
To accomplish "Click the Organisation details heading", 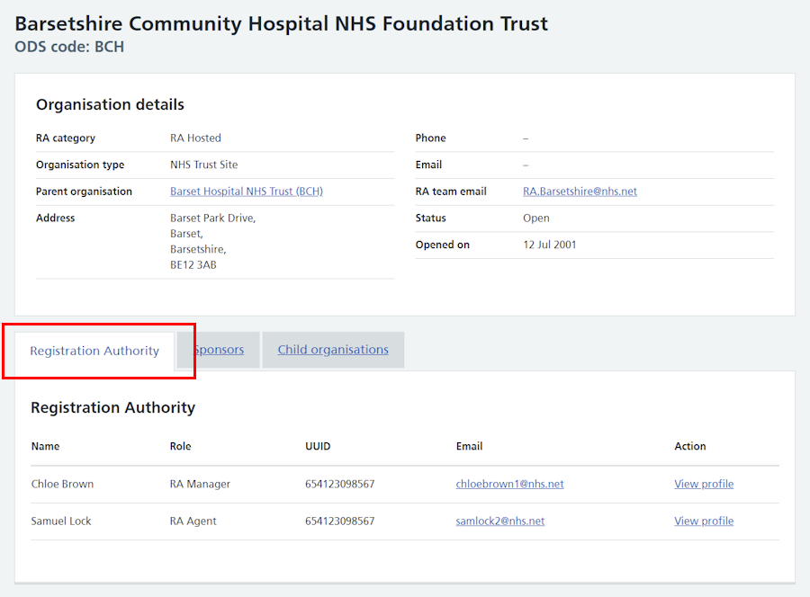I will (x=110, y=105).
